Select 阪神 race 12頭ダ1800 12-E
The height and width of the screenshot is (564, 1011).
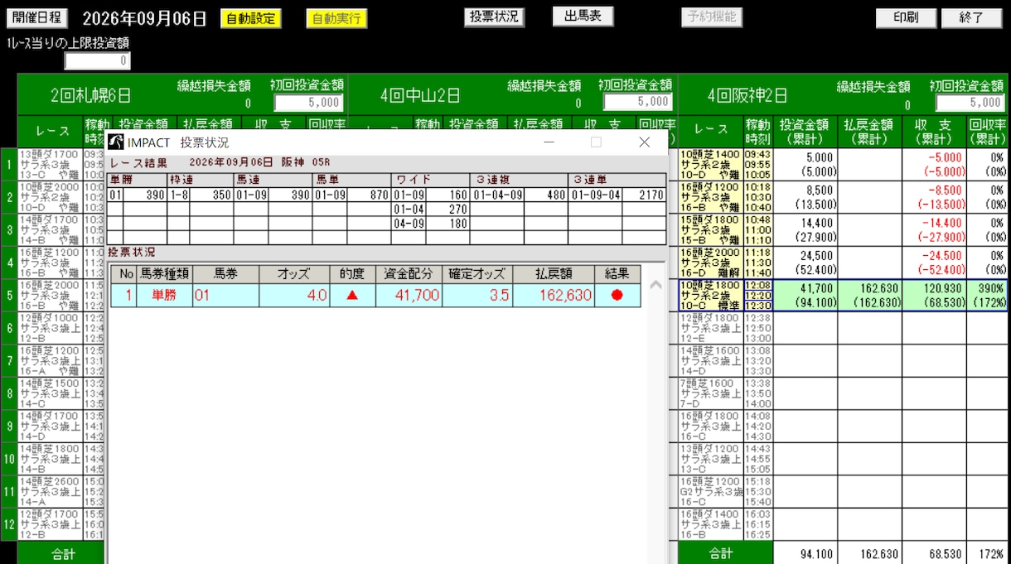pos(710,327)
